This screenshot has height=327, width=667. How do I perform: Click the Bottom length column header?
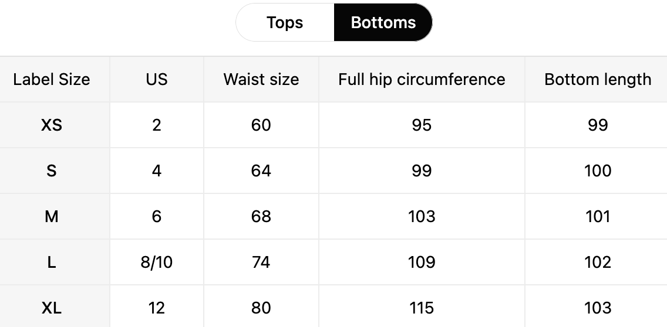[598, 80]
